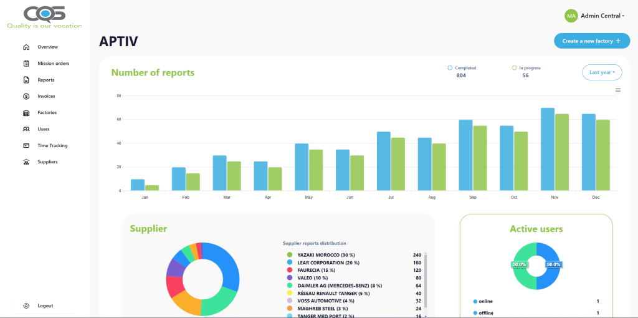Click the Factories building icon

point(26,113)
